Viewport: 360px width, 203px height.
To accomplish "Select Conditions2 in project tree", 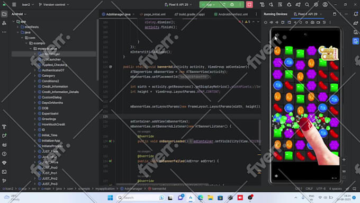I will pos(50,81).
